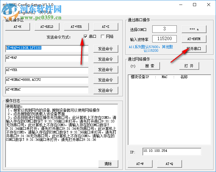216x172 pixels.
Task: Click the AT+Q button
Action: tap(169, 164)
